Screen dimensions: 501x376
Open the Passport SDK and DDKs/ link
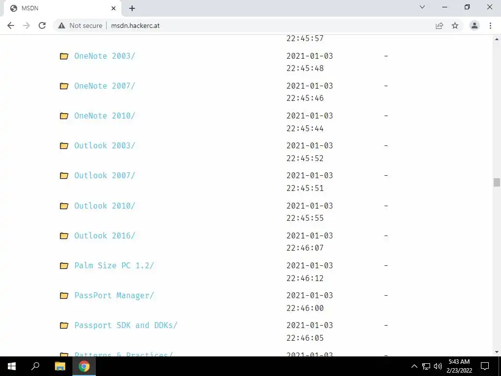[126, 325]
